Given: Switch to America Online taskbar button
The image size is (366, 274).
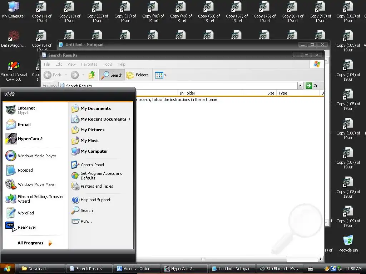Looking at the screenshot, I should click(138, 269).
